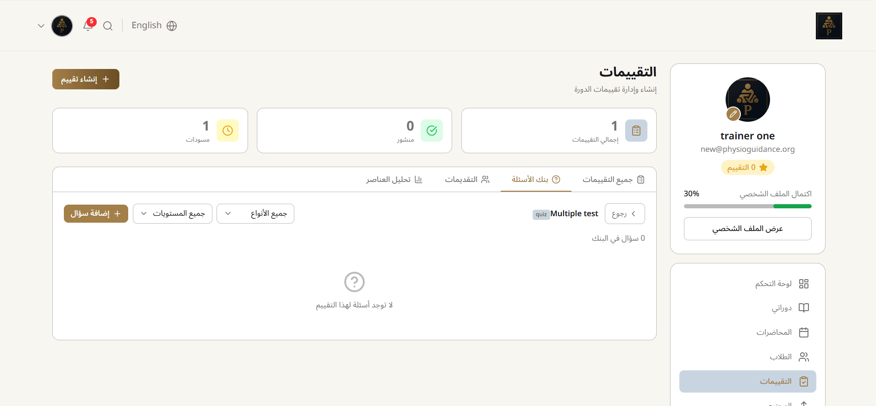Click the people icon for الطلاب

pyautogui.click(x=804, y=357)
